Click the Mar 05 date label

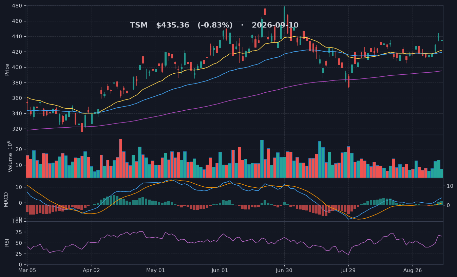[27, 271]
